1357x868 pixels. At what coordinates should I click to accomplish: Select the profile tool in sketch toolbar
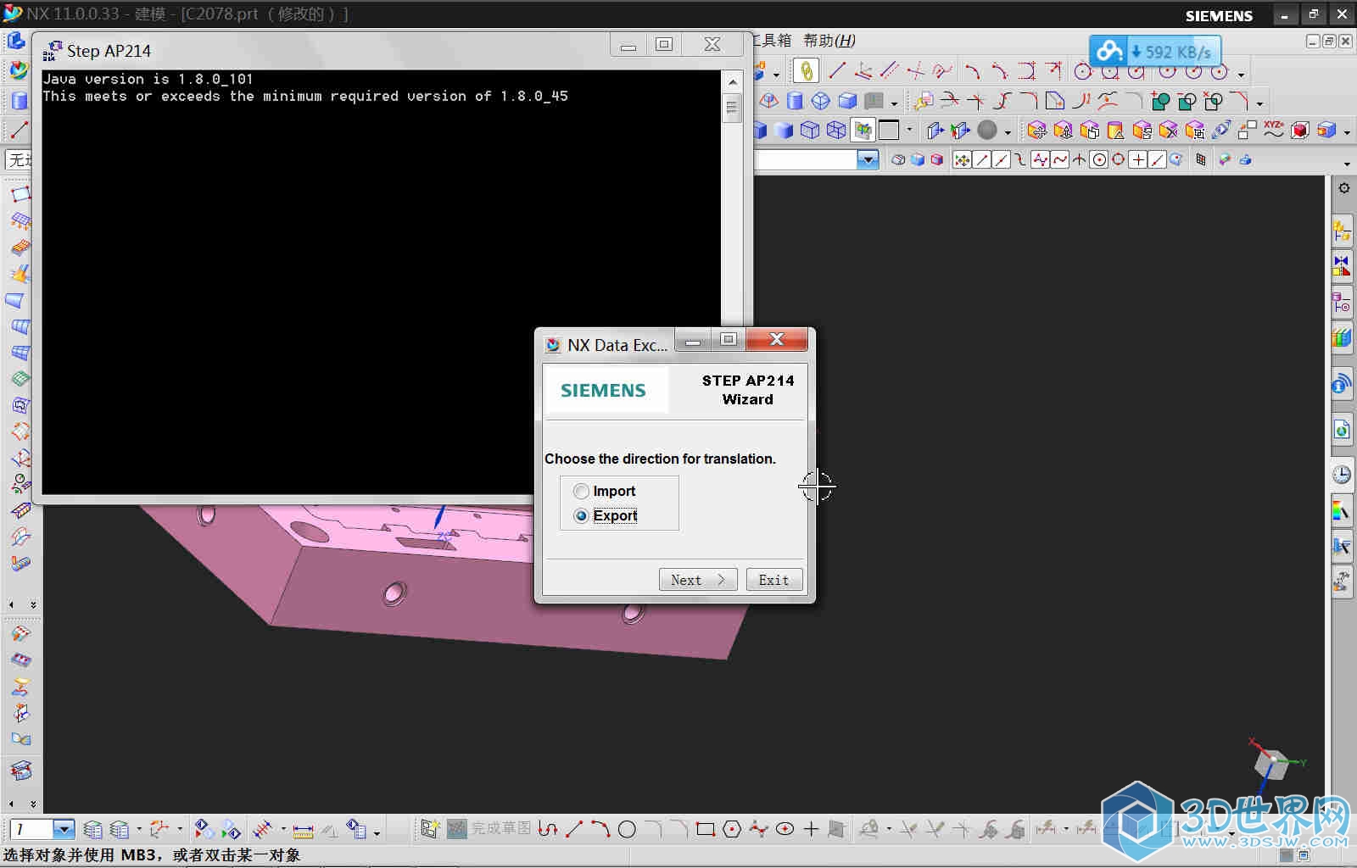tap(548, 829)
